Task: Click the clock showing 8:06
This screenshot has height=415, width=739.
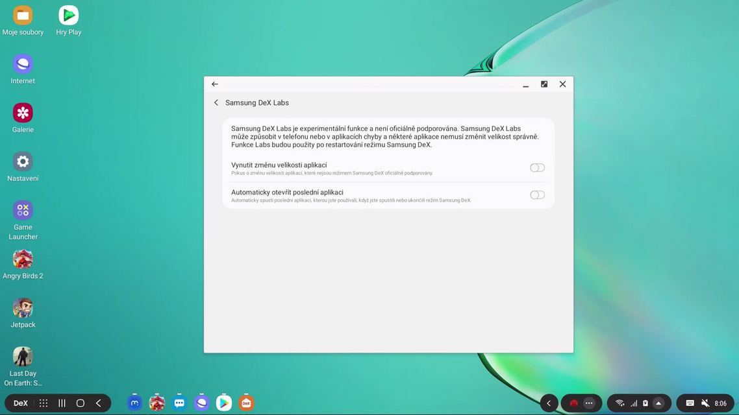Action: (x=720, y=403)
